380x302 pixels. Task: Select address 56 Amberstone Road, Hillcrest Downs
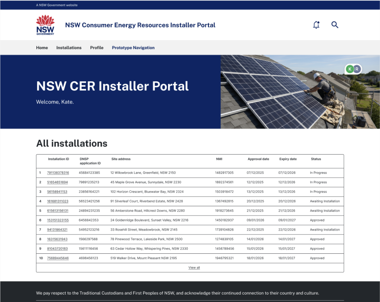click(x=148, y=211)
